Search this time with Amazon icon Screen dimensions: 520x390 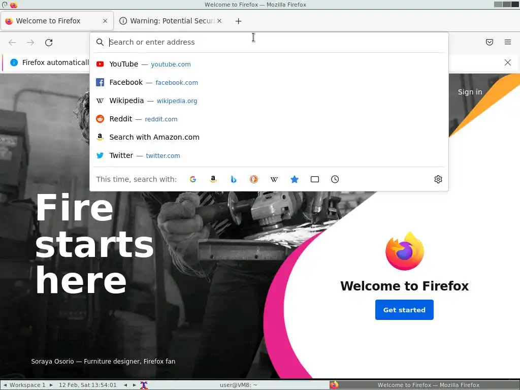(213, 179)
